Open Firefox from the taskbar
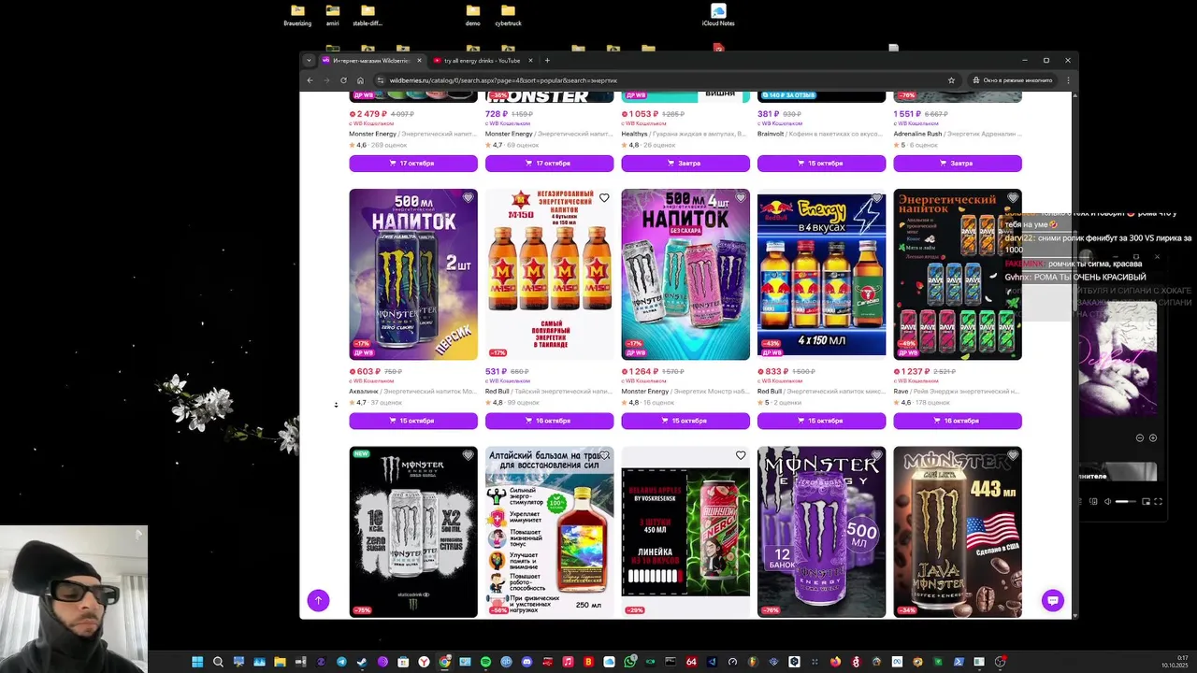 (x=835, y=662)
